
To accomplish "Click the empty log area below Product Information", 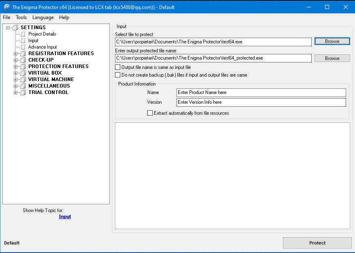I will coord(232,176).
